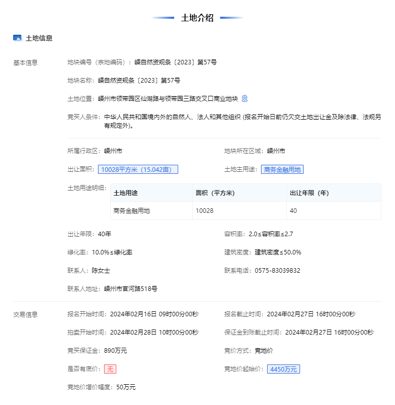Click the 容积率 range value
The image size is (395, 405).
pos(271,234)
